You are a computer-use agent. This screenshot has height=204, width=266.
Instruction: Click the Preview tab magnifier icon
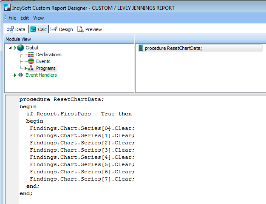pyautogui.click(x=80, y=29)
